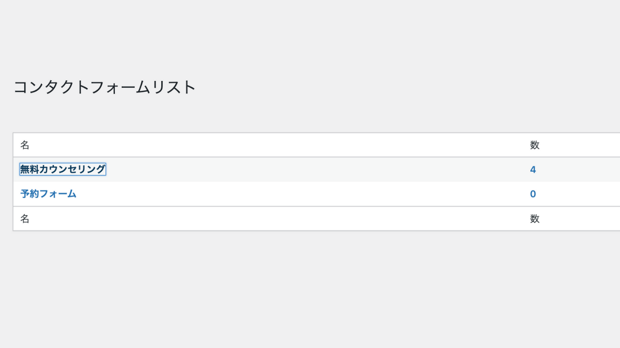620x348 pixels.
Task: Focus the outlined 無料カウンセリング form name
Action: click(x=62, y=169)
